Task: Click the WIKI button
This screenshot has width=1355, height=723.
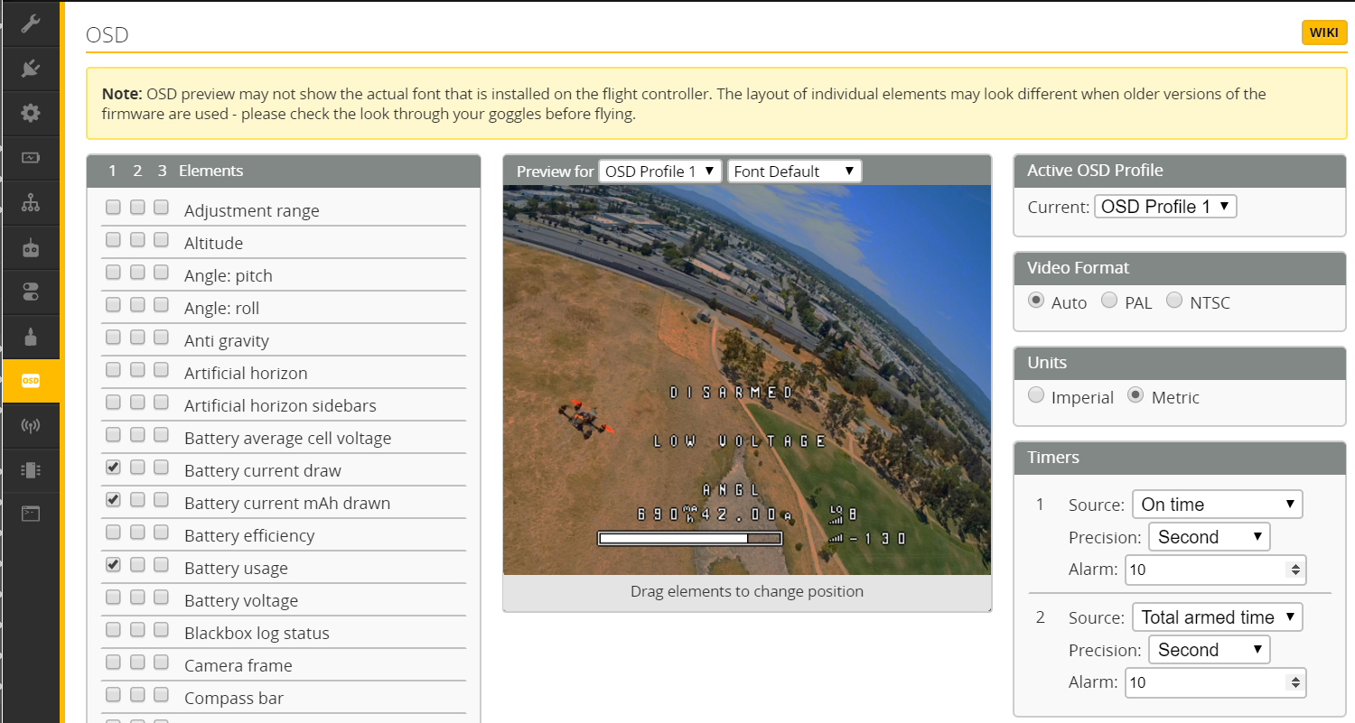Action: (x=1323, y=32)
